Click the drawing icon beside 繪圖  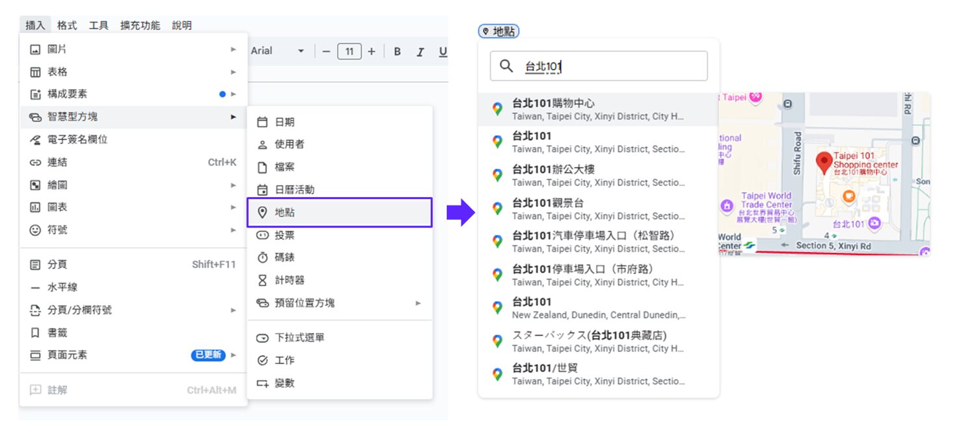[x=35, y=185]
